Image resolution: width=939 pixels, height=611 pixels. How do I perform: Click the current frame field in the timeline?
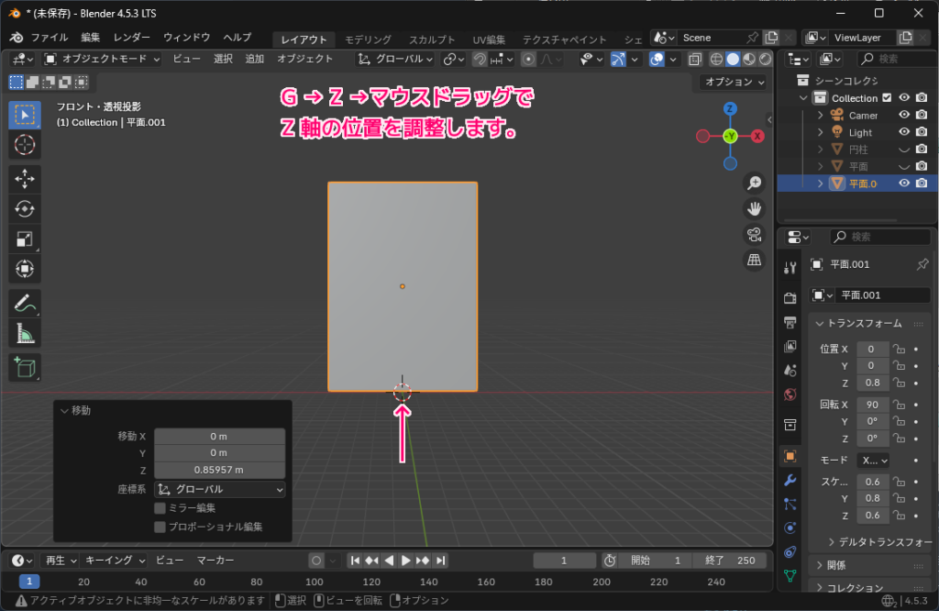(565, 560)
